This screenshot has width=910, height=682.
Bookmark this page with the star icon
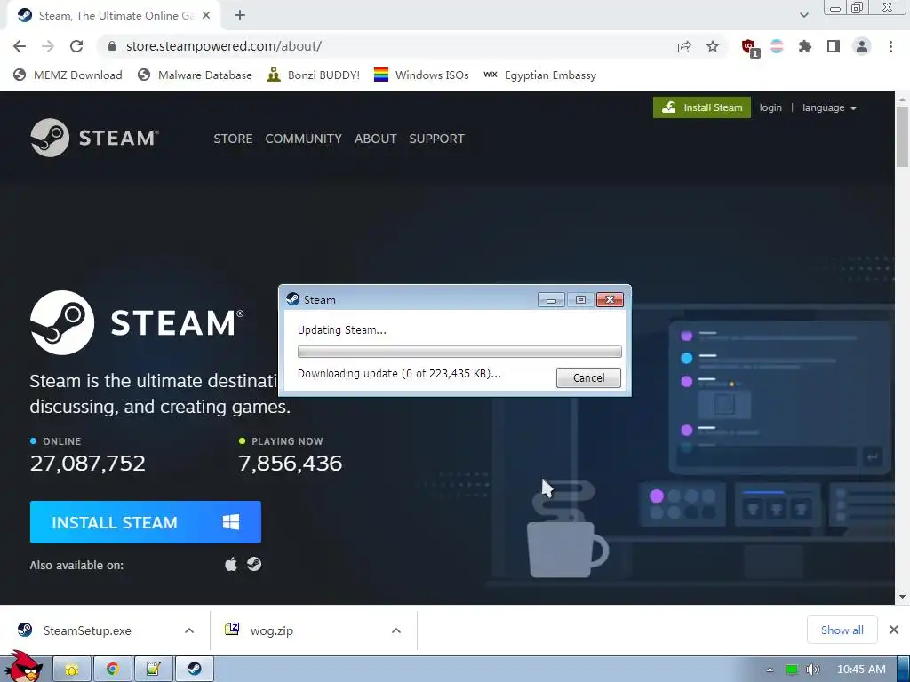(713, 46)
